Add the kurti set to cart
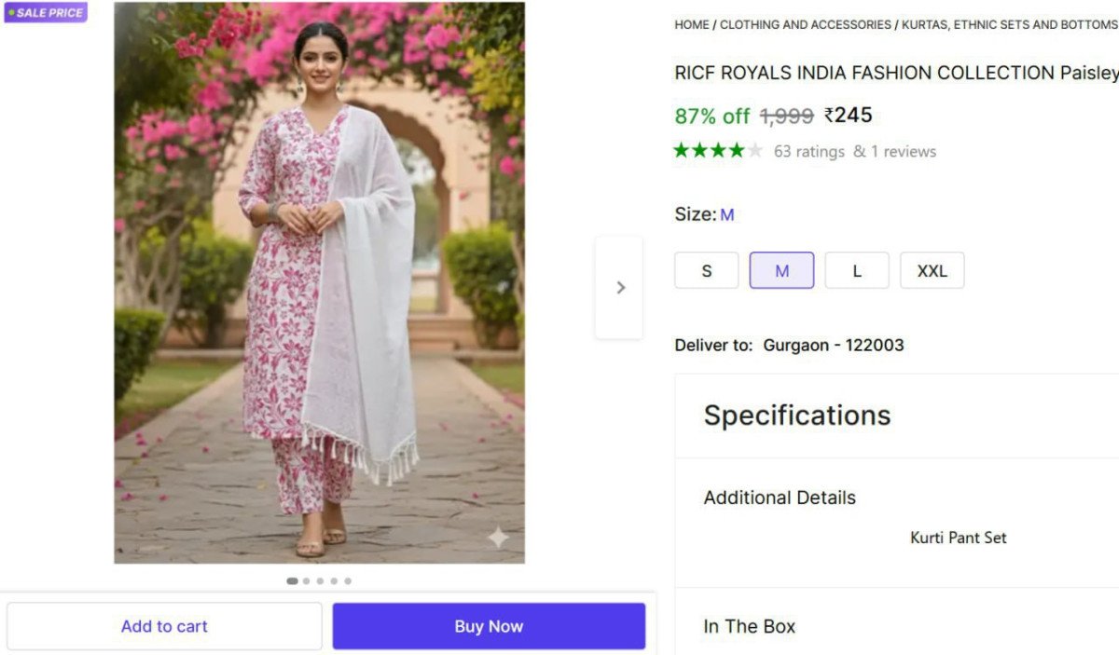 point(164,626)
